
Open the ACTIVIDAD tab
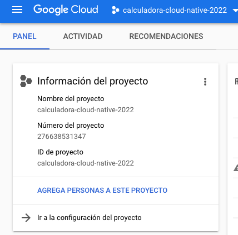pos(83,36)
